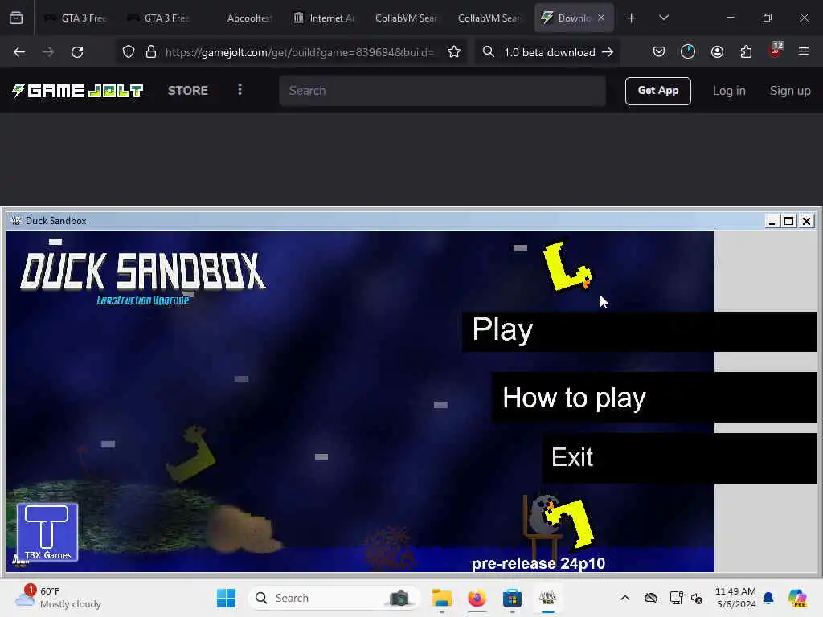Open Firefox from the taskbar
The width and height of the screenshot is (823, 617).
click(x=477, y=598)
